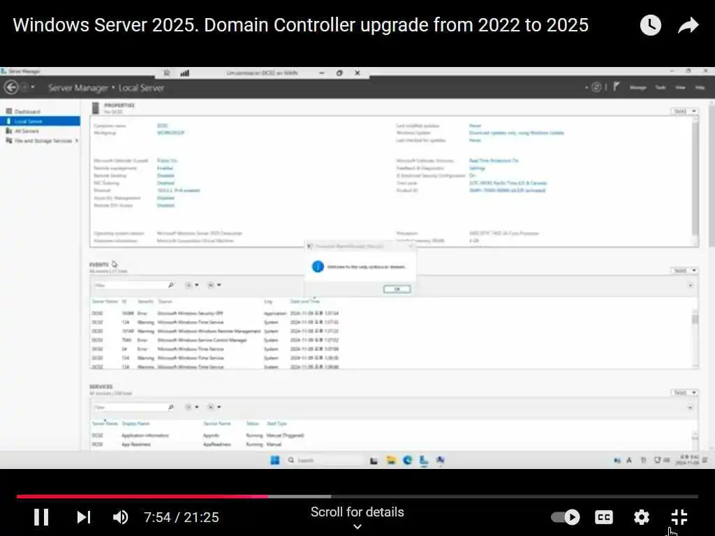Image resolution: width=715 pixels, height=536 pixels.
Task: Toggle closed captions CC button
Action: [x=604, y=517]
